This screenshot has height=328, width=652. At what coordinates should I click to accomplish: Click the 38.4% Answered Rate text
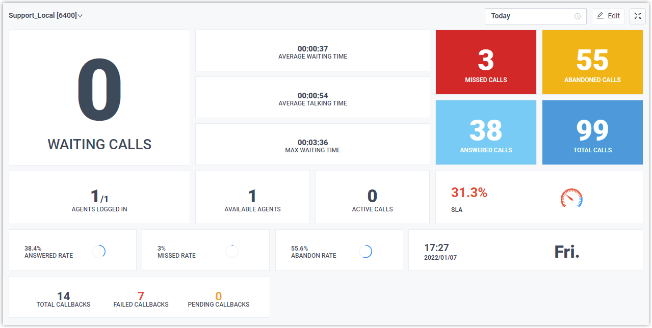(33, 249)
